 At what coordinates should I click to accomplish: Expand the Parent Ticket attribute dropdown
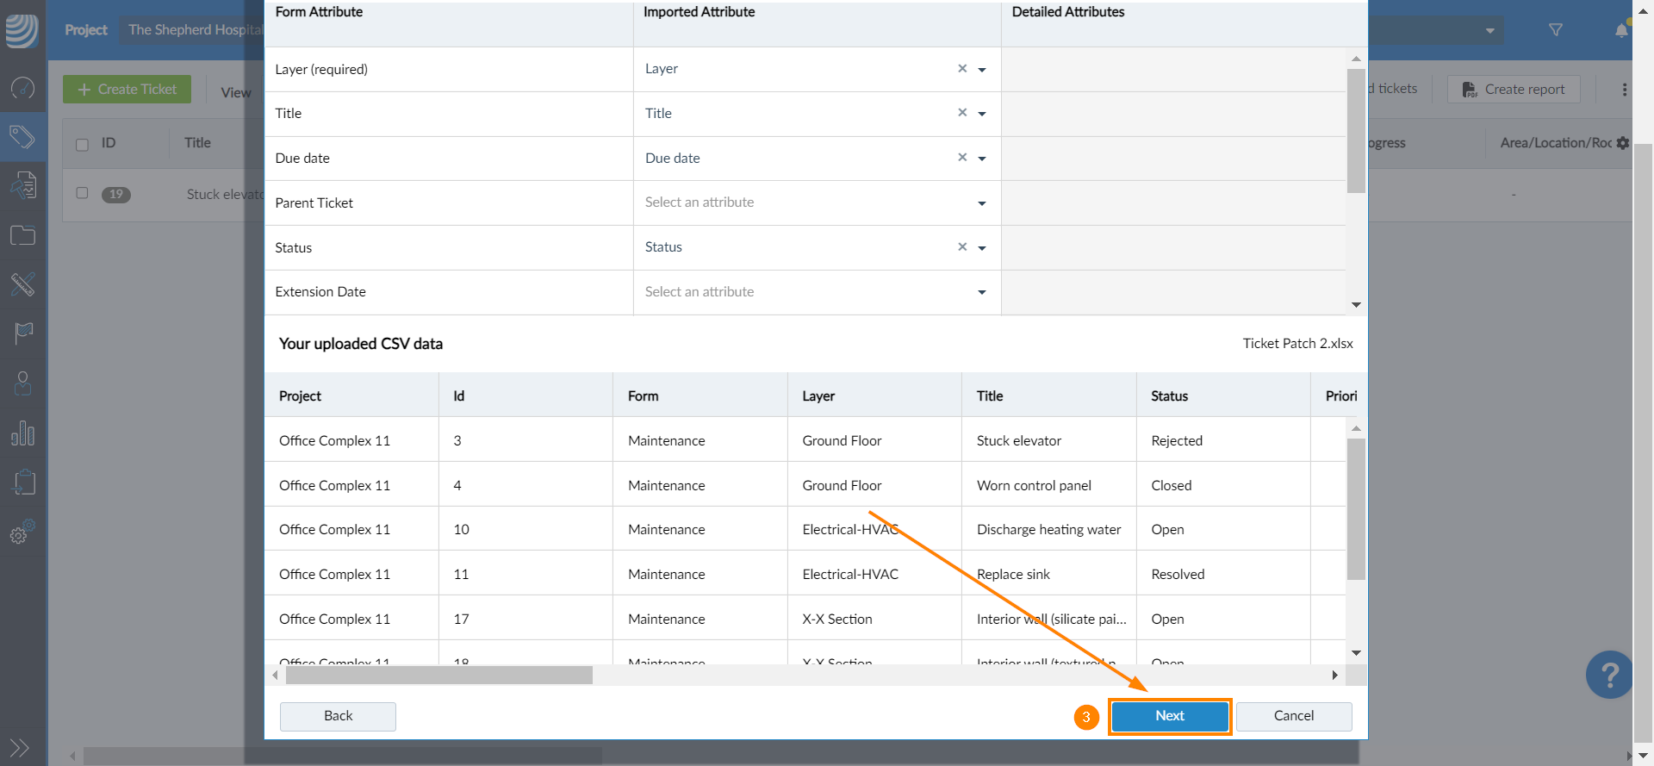982,203
